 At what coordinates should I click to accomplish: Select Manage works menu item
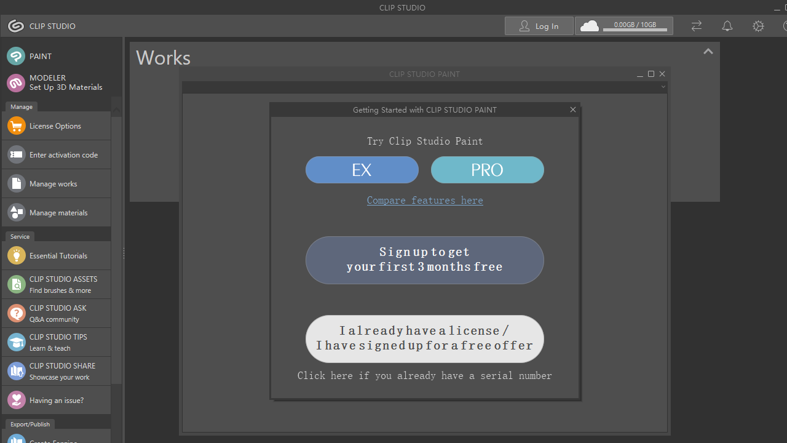56,184
